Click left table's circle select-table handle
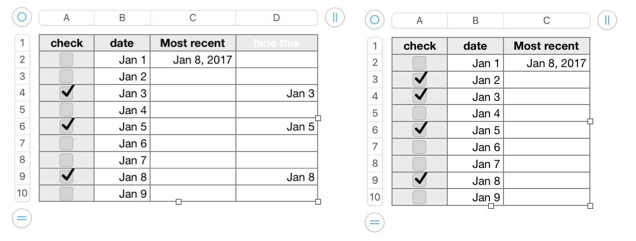Viewport: 636px width, 241px height. pos(21,18)
